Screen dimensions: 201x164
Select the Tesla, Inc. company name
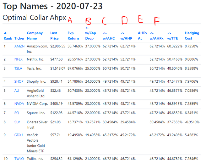tap(34, 68)
